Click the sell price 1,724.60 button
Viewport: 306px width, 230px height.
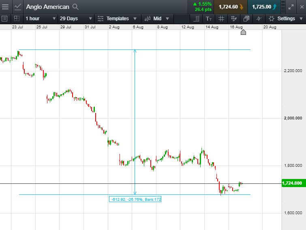[231, 7]
